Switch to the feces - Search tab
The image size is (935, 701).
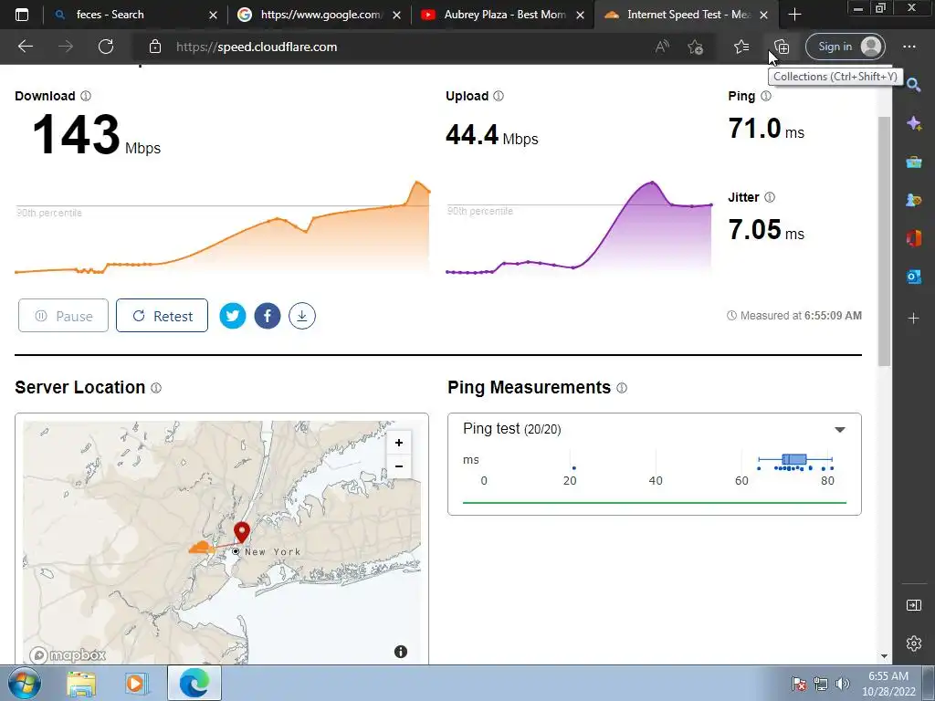[x=135, y=15]
